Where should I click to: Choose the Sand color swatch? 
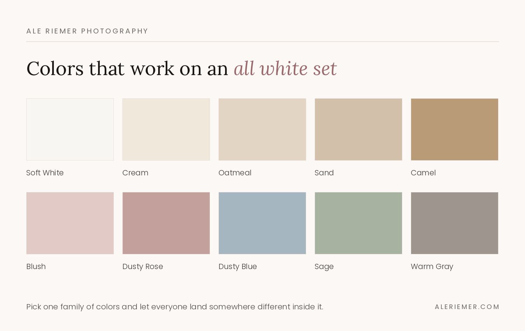(x=358, y=129)
